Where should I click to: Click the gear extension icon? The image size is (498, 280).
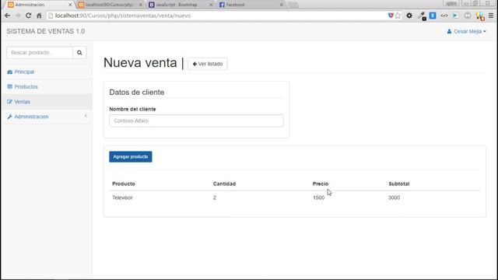click(x=409, y=16)
